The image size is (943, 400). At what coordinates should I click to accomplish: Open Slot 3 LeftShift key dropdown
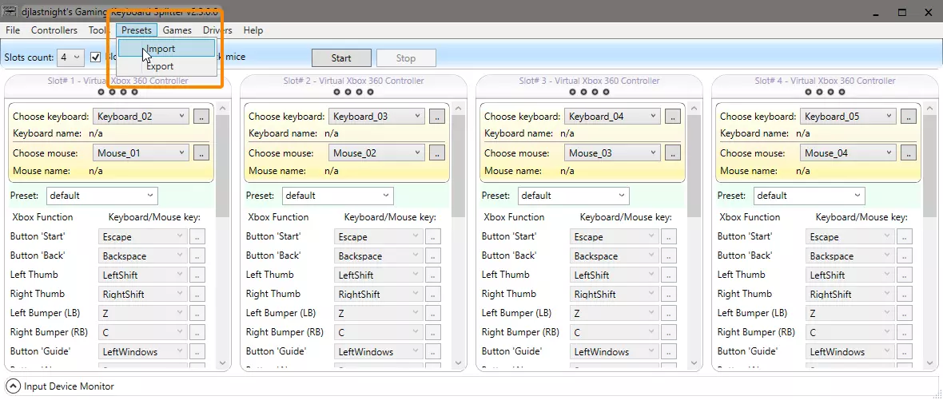(x=614, y=275)
